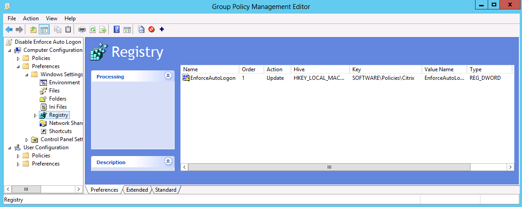The height and width of the screenshot is (207, 522).
Task: Click the EnforceAutoLogon registry item icon
Action: tap(186, 78)
